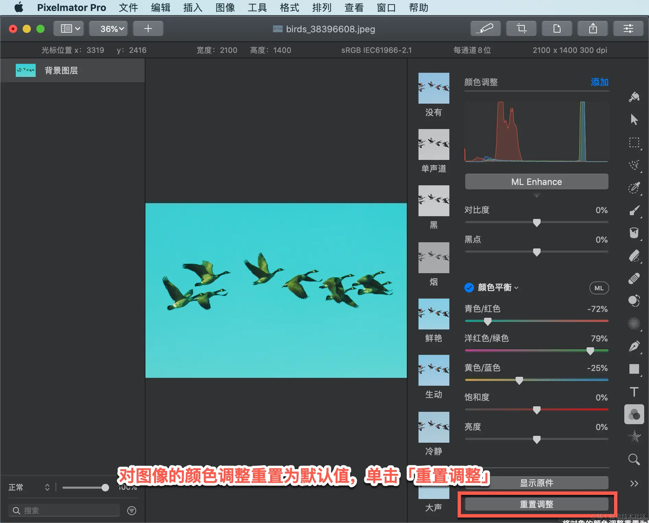Open the Pixelmator Pro app menu
This screenshot has width=649, height=523.
coord(72,7)
